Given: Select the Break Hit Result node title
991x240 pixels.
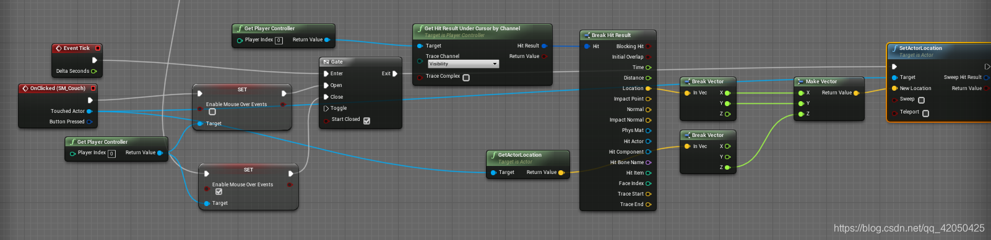Looking at the screenshot, I should [x=611, y=35].
